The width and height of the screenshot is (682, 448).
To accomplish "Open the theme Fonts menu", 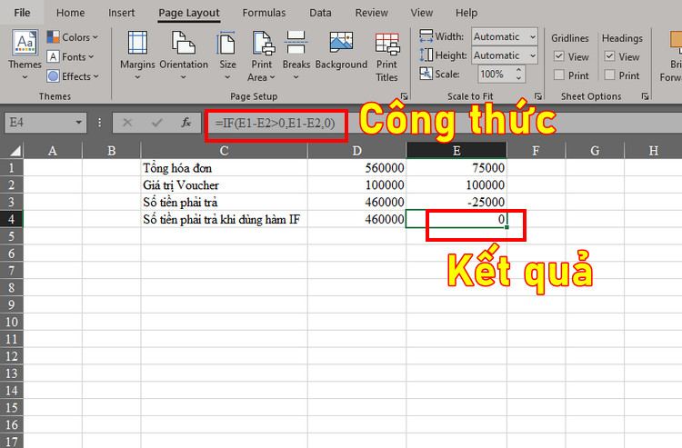I will pyautogui.click(x=71, y=57).
